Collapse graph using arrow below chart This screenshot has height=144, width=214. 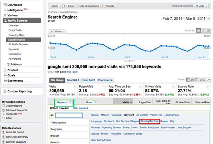(129, 60)
